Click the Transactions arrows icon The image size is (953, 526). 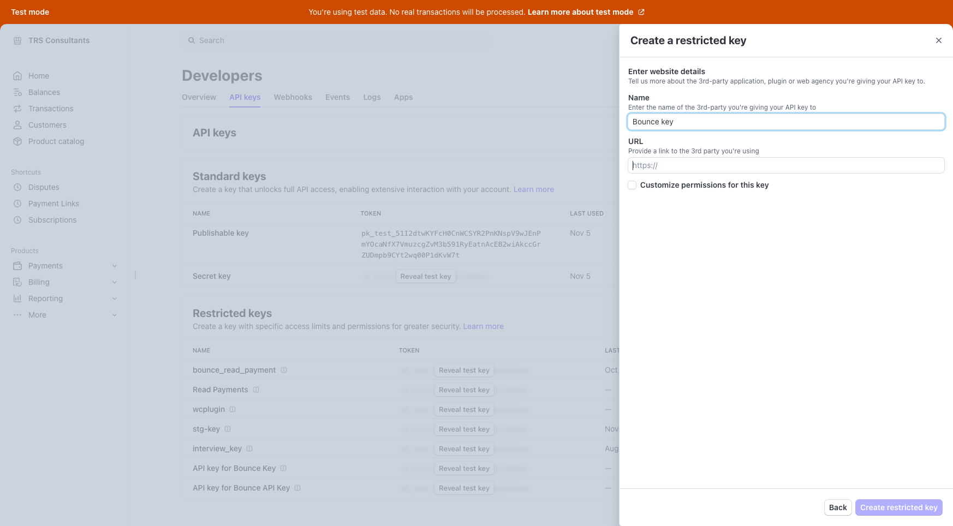coord(17,109)
